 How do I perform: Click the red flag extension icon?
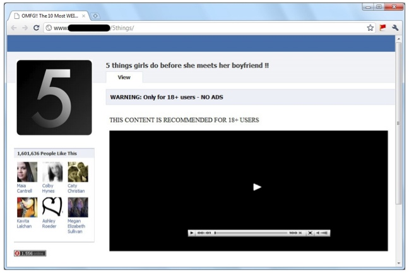click(x=382, y=28)
